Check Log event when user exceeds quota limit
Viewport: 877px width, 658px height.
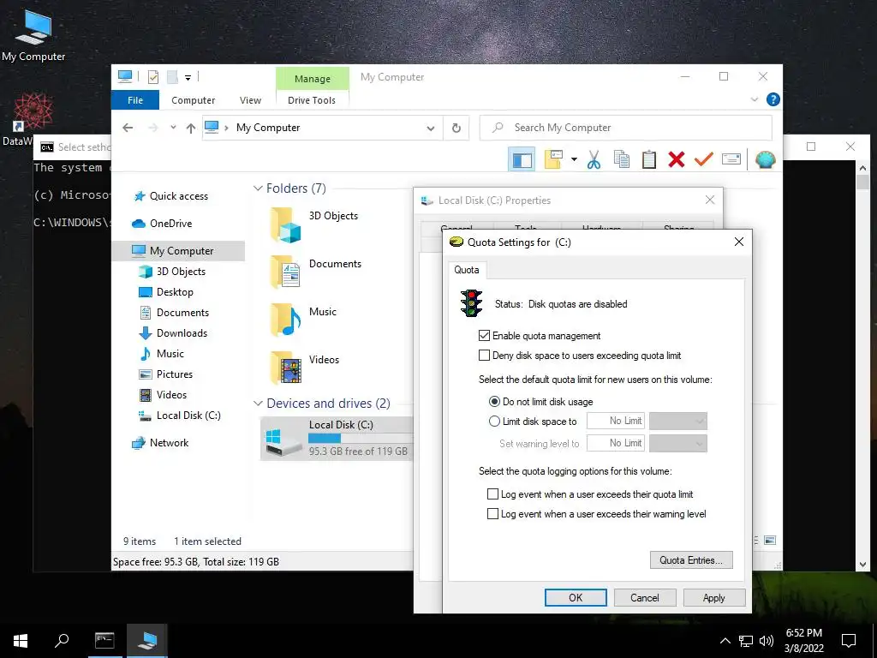click(492, 494)
